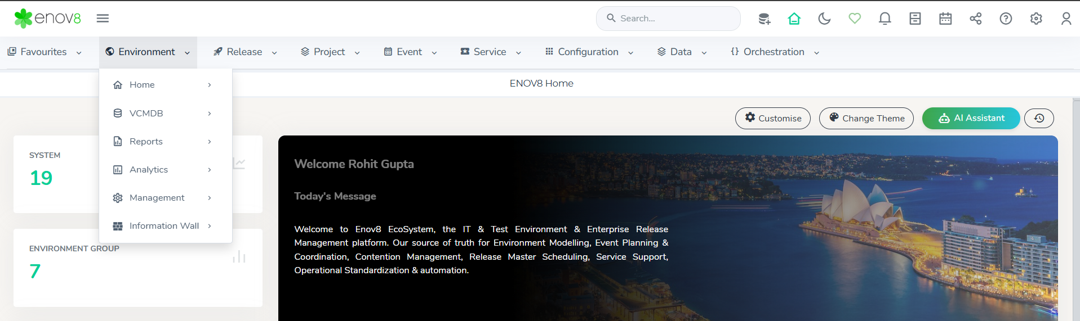Click the green home icon
The height and width of the screenshot is (321, 1080).
[x=794, y=19]
